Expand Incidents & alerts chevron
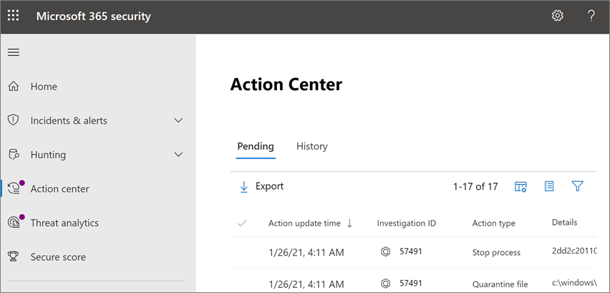This screenshot has width=610, height=293. tap(179, 120)
